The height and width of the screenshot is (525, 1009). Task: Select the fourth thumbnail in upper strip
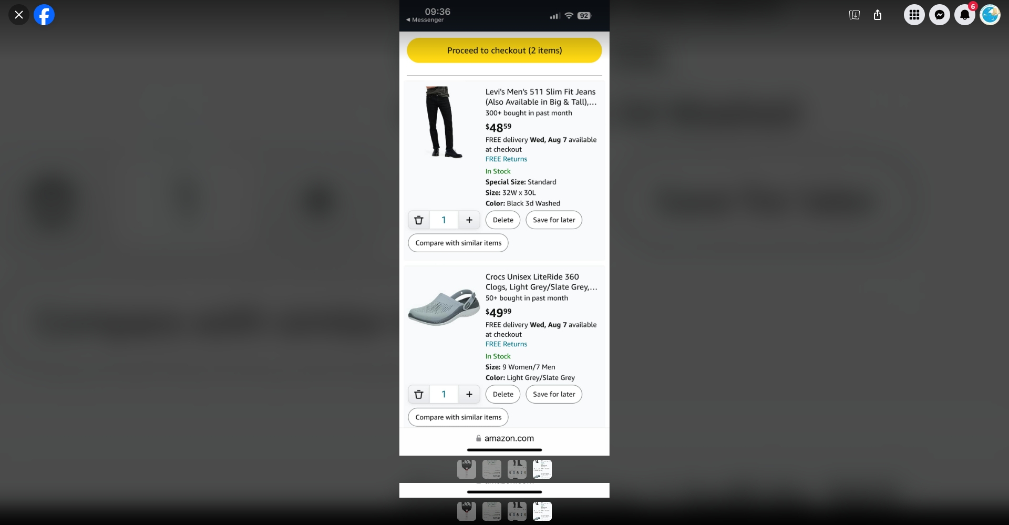coord(542,469)
